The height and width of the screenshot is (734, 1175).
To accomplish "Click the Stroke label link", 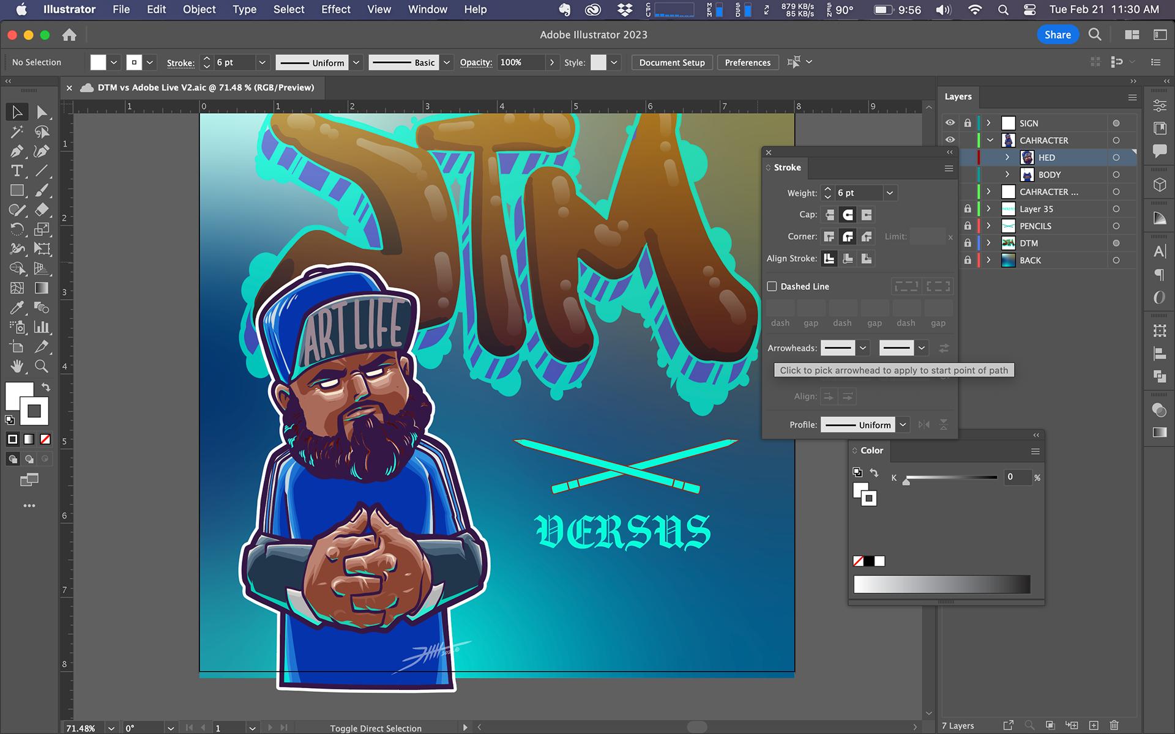I will click(181, 62).
